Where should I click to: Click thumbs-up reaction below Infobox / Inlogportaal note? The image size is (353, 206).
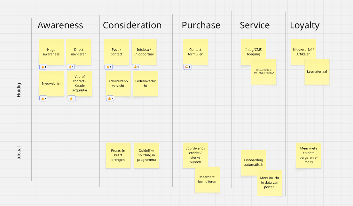coord(136,67)
